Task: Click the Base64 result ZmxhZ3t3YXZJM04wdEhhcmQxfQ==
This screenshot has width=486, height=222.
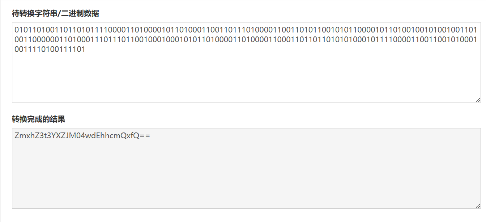Action: click(82, 136)
